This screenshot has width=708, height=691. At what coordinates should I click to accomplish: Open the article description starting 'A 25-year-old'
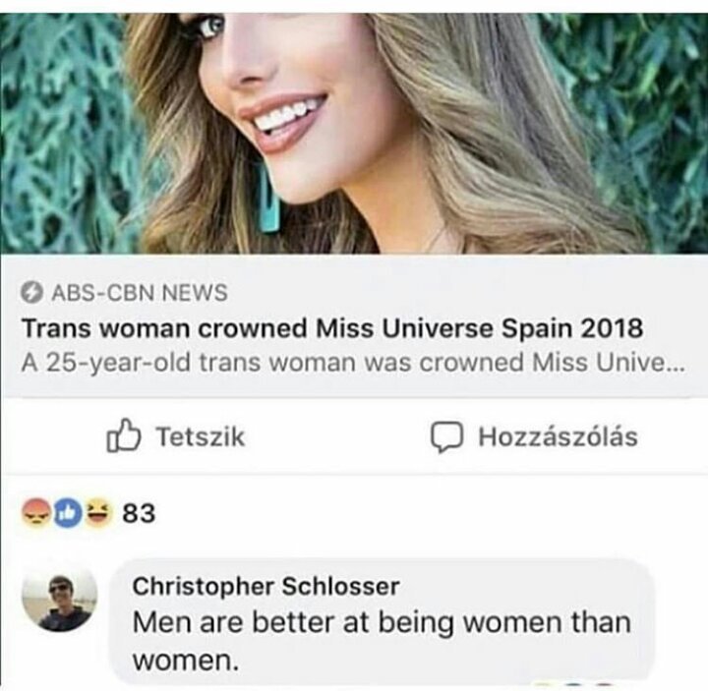pyautogui.click(x=353, y=363)
